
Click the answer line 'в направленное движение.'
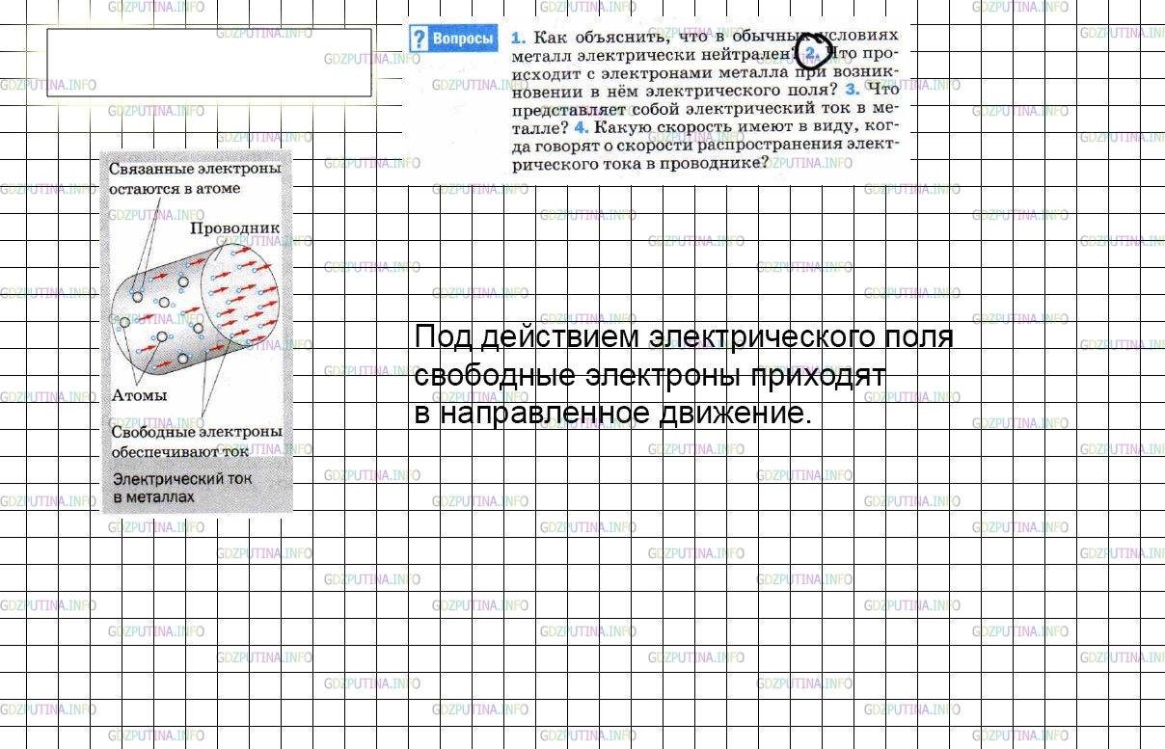tap(614, 413)
